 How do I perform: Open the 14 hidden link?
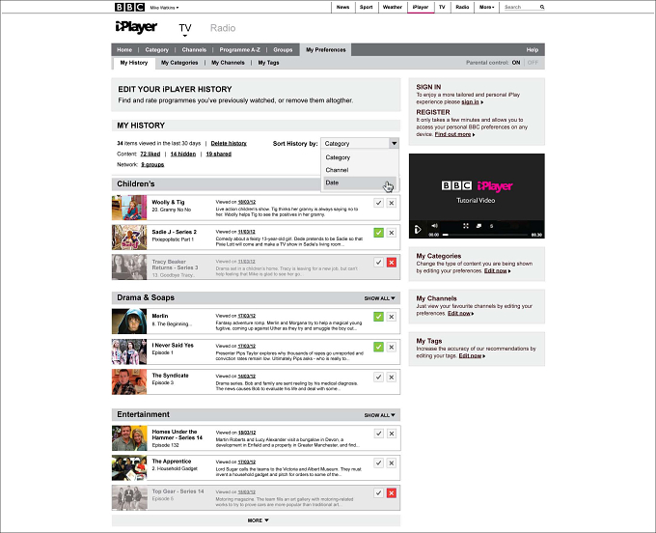tap(183, 154)
